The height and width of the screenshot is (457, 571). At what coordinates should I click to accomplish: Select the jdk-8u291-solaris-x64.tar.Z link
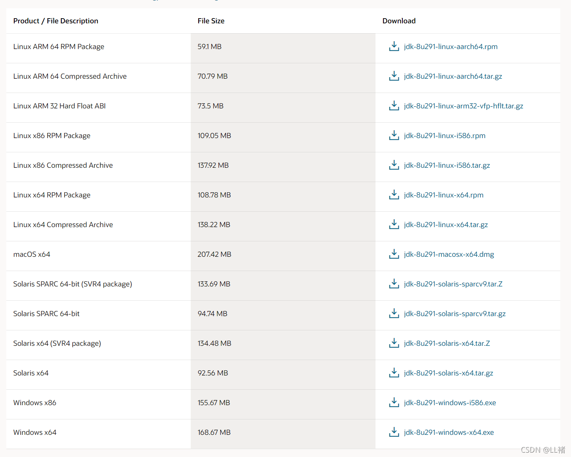pos(447,343)
